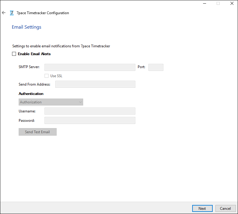
Task: Click the Password input box
Action: click(90, 121)
